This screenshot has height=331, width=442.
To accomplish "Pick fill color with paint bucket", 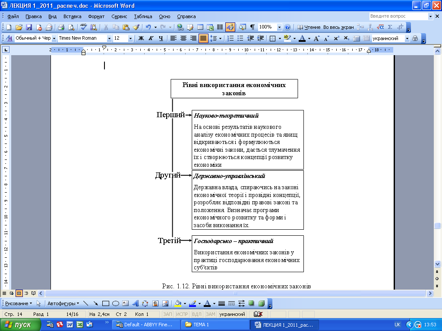I will [177, 303].
